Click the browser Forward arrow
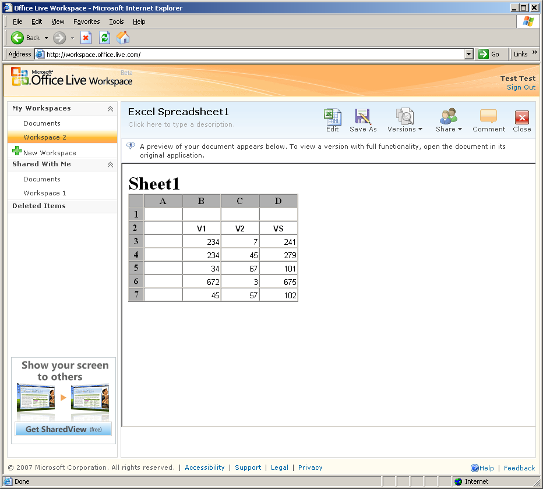This screenshot has width=543, height=489. click(59, 38)
